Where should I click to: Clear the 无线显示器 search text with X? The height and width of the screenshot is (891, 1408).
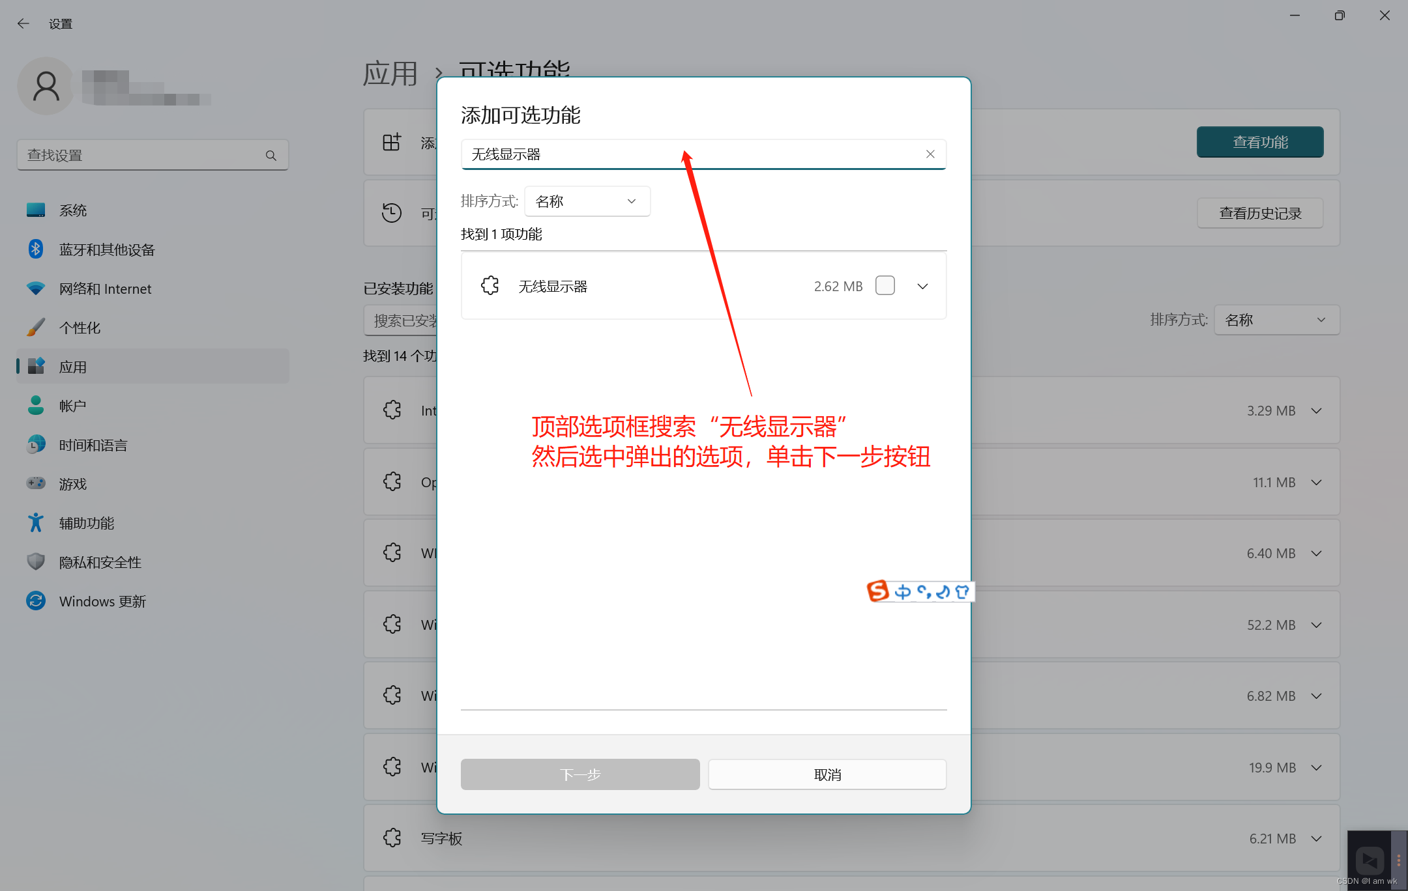pos(930,154)
